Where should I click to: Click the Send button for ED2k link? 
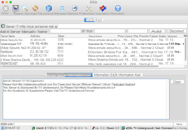[180, 124]
